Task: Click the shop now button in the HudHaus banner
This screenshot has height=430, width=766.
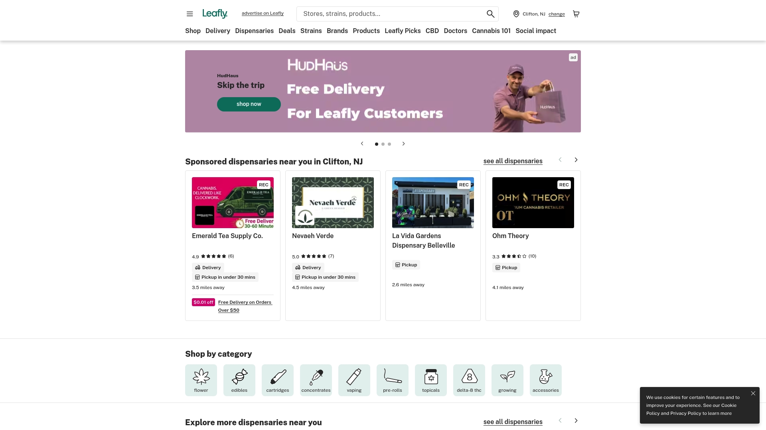Action: click(249, 104)
